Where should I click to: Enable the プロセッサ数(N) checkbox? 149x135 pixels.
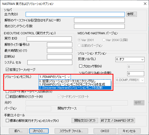coord(81,66)
